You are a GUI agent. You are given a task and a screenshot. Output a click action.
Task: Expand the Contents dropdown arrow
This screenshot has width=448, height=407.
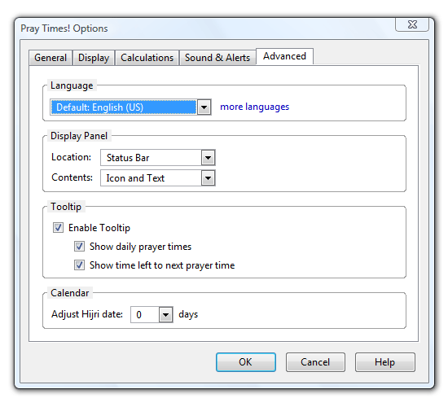click(208, 178)
